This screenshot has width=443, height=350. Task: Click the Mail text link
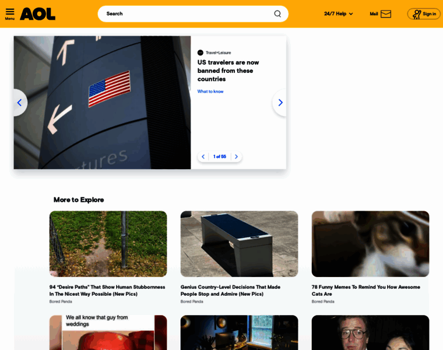[374, 14]
